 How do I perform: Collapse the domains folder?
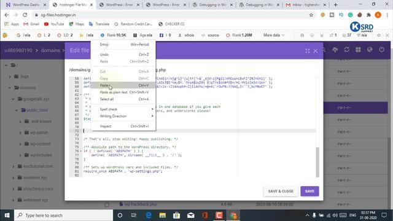10,88
